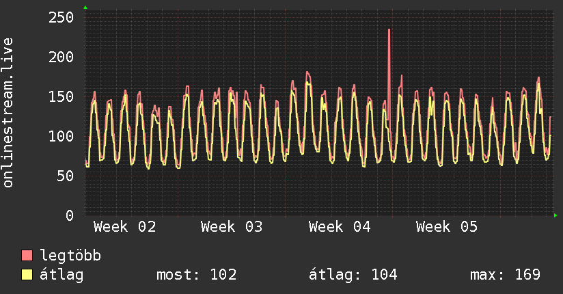
Task: Click the green arrow ending the x-axis
Action: [x=555, y=215]
